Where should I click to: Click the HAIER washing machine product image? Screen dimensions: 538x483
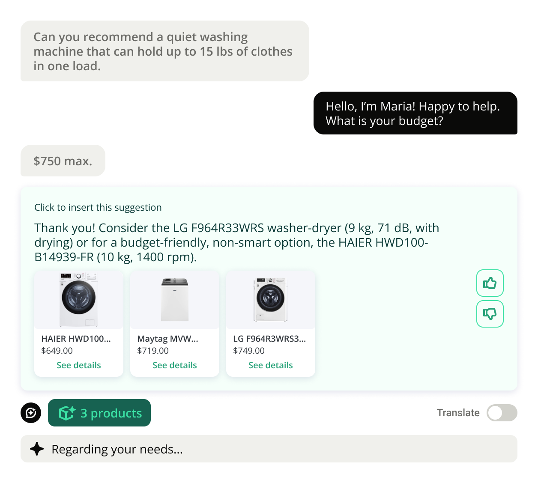pos(79,299)
